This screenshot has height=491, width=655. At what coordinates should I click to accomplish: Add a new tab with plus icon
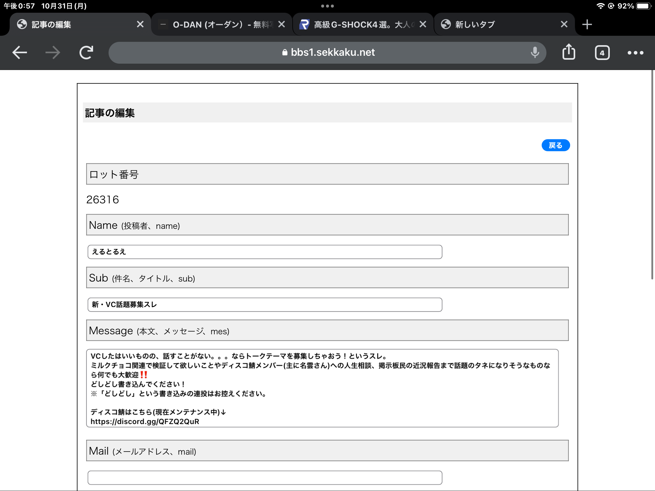pos(587,24)
